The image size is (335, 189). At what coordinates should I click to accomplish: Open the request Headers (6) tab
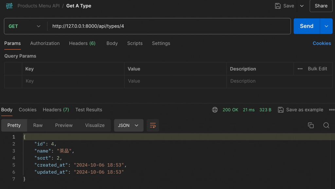click(x=82, y=43)
